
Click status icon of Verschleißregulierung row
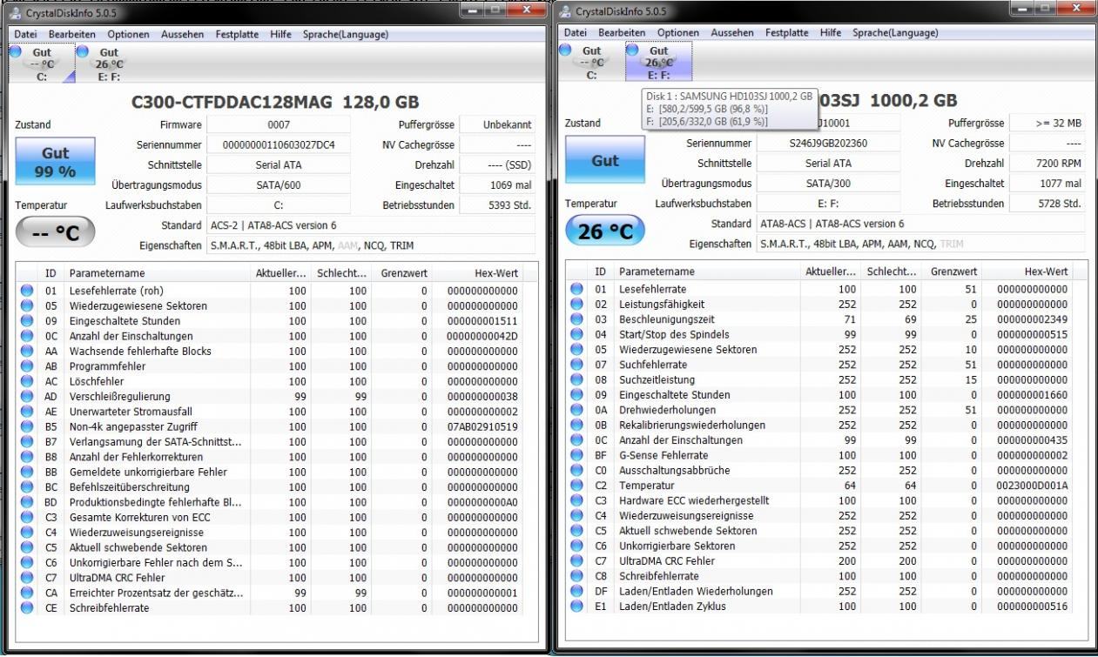pos(27,397)
